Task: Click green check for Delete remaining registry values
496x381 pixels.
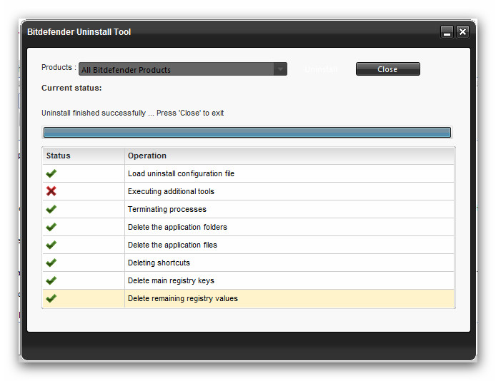Action: [51, 298]
